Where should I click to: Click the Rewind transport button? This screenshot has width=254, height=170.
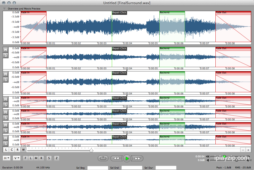pos(116,158)
